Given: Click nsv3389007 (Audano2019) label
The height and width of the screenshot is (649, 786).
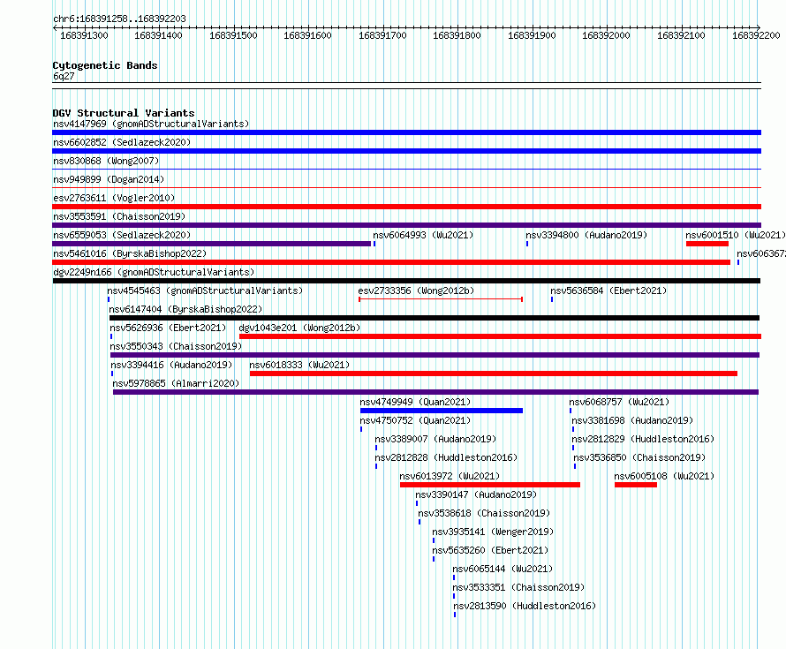Looking at the screenshot, I should tap(435, 439).
